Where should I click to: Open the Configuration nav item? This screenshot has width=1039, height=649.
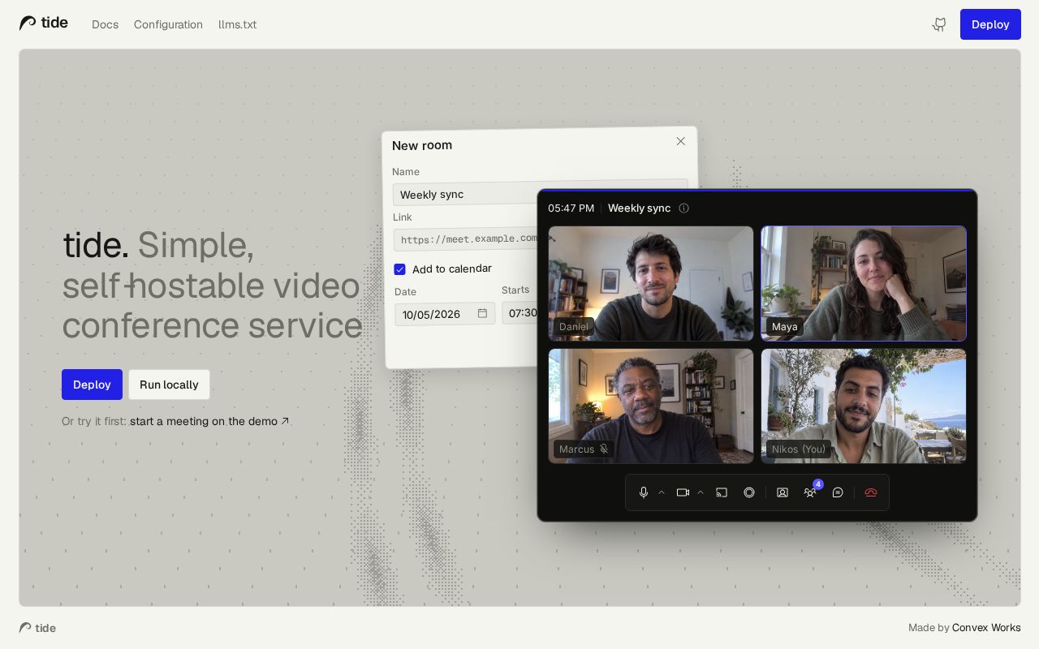[168, 24]
